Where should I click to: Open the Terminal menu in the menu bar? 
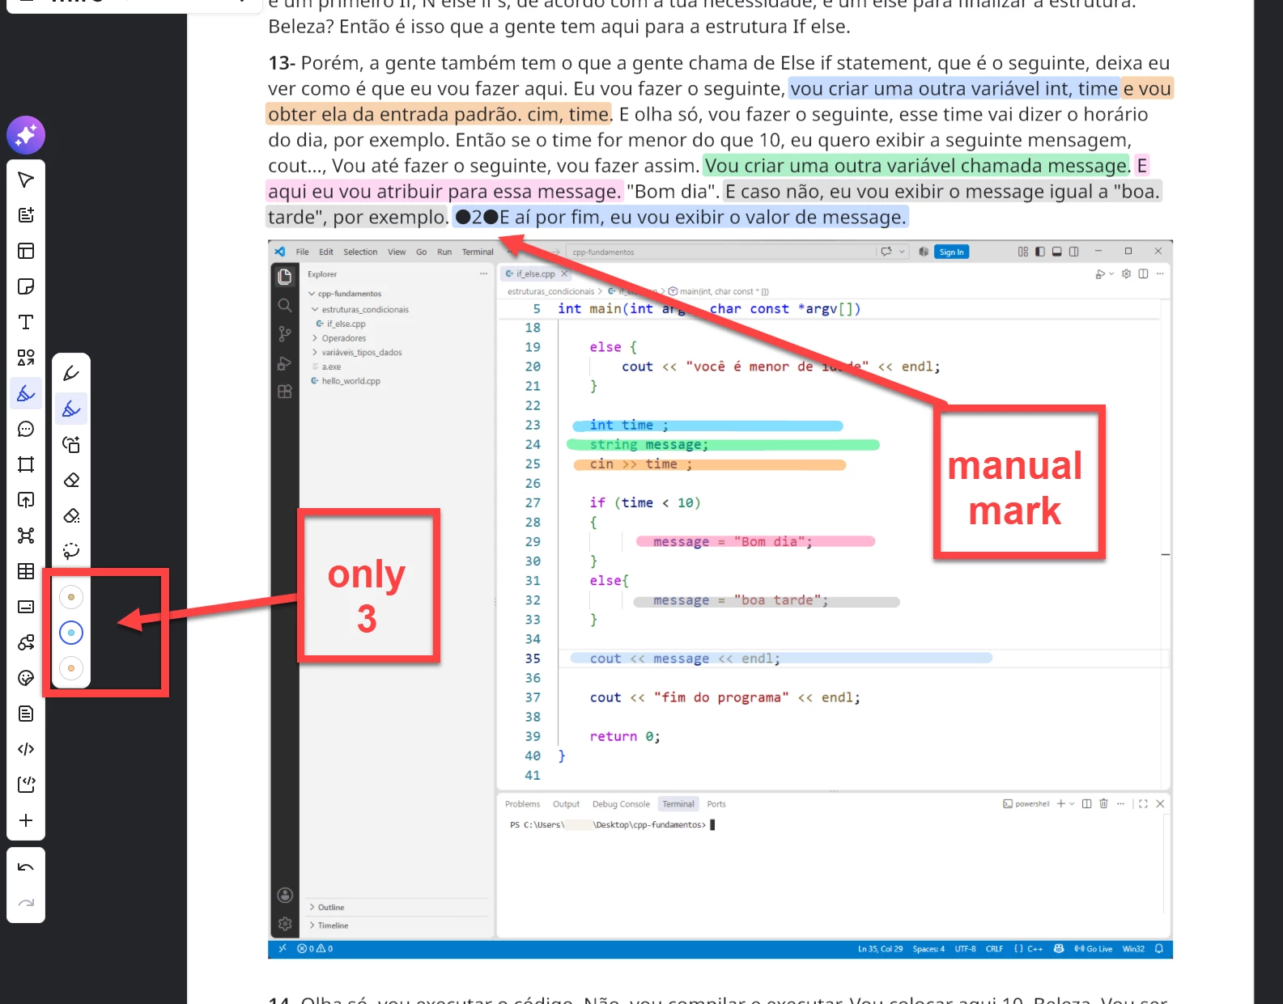point(478,252)
